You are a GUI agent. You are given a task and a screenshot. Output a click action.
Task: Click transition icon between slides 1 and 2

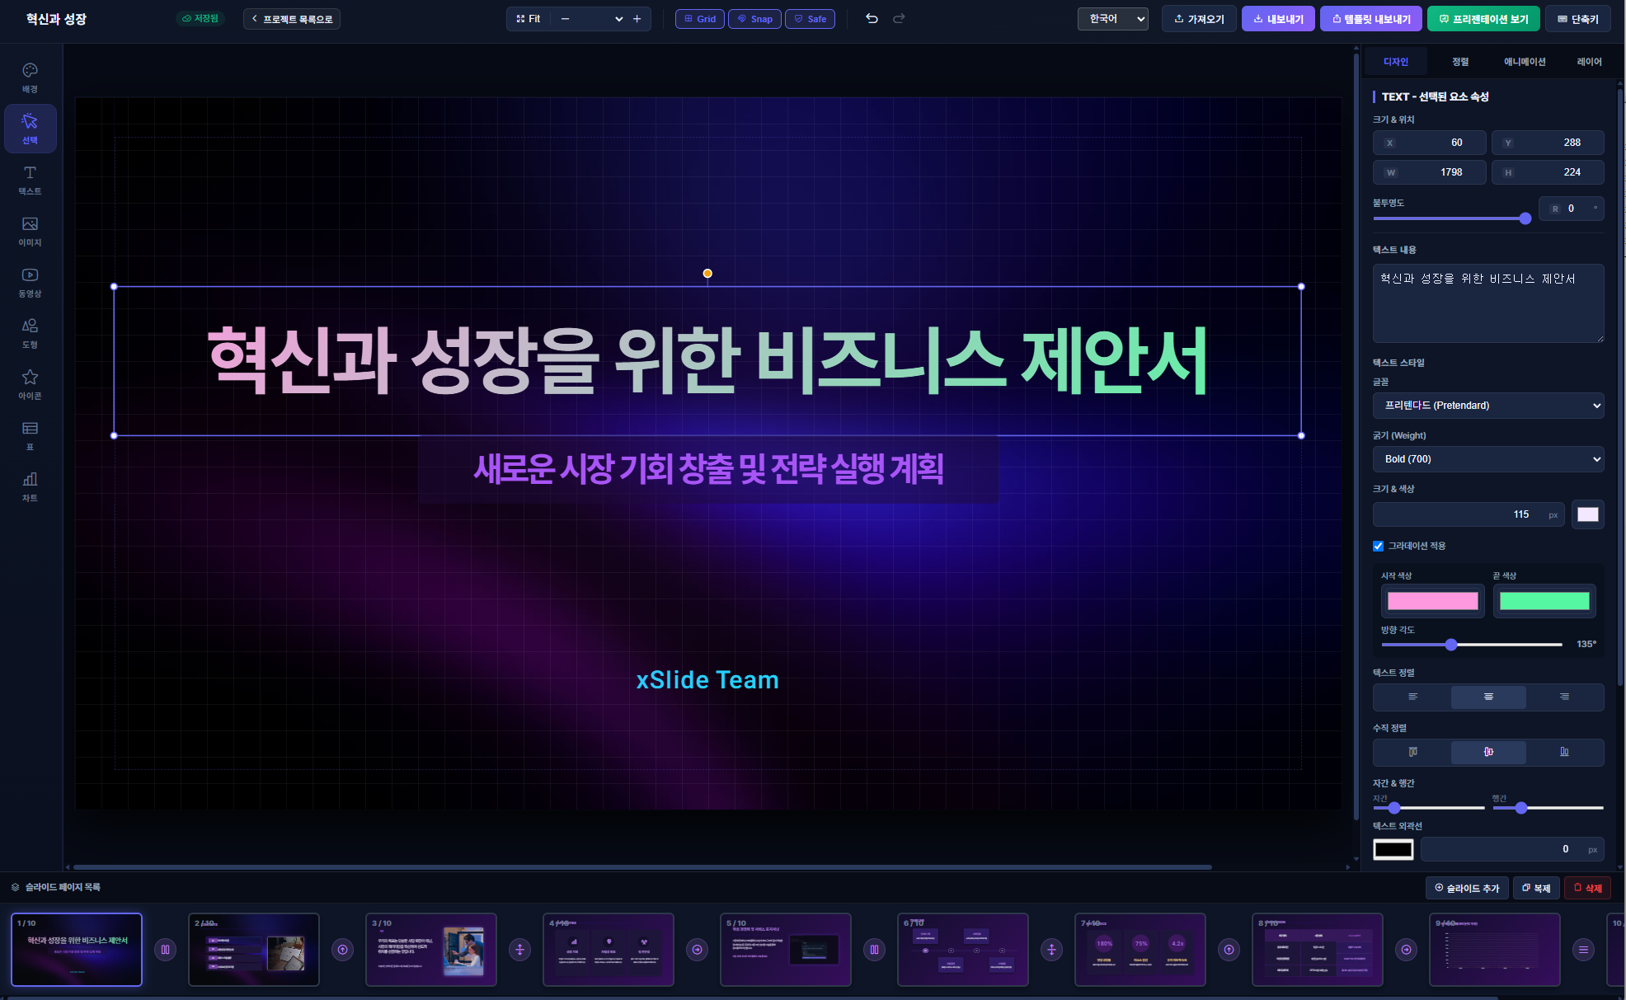pos(165,950)
